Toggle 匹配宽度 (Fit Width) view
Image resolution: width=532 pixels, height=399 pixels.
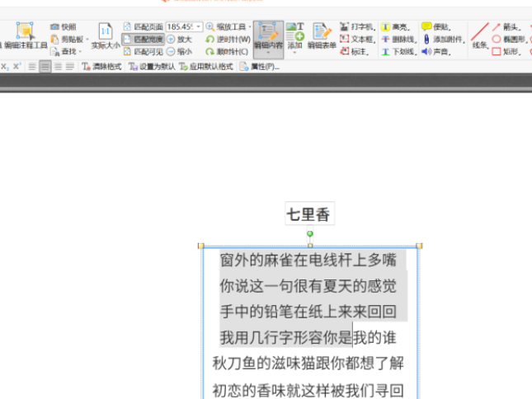[143, 40]
